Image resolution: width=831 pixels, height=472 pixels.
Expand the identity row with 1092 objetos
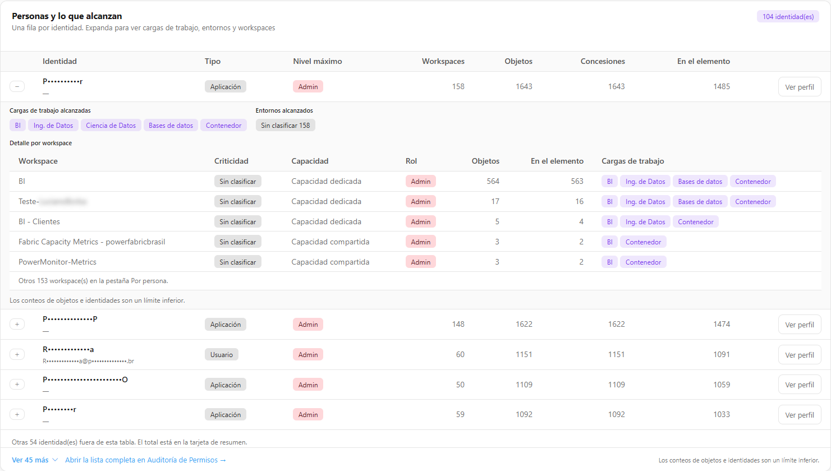coord(17,414)
